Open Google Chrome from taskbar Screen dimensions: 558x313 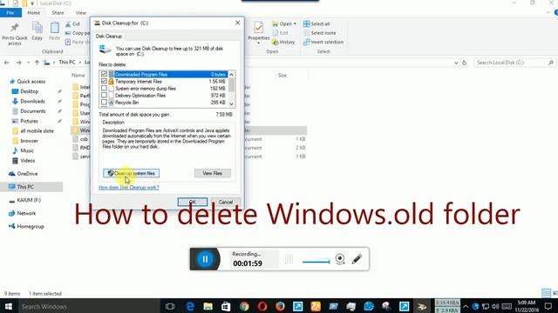tap(244, 306)
